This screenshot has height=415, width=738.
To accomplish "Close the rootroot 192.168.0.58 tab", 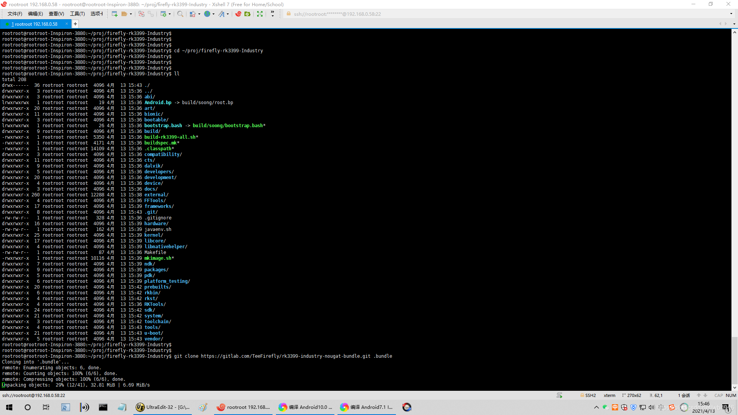I will point(66,24).
